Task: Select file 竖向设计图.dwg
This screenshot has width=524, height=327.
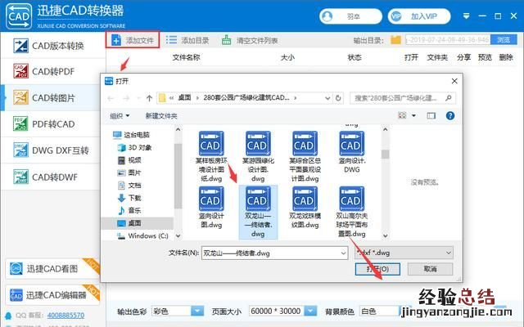Action: tap(211, 207)
